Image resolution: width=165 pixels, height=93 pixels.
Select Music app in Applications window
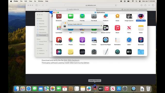coord(117,28)
